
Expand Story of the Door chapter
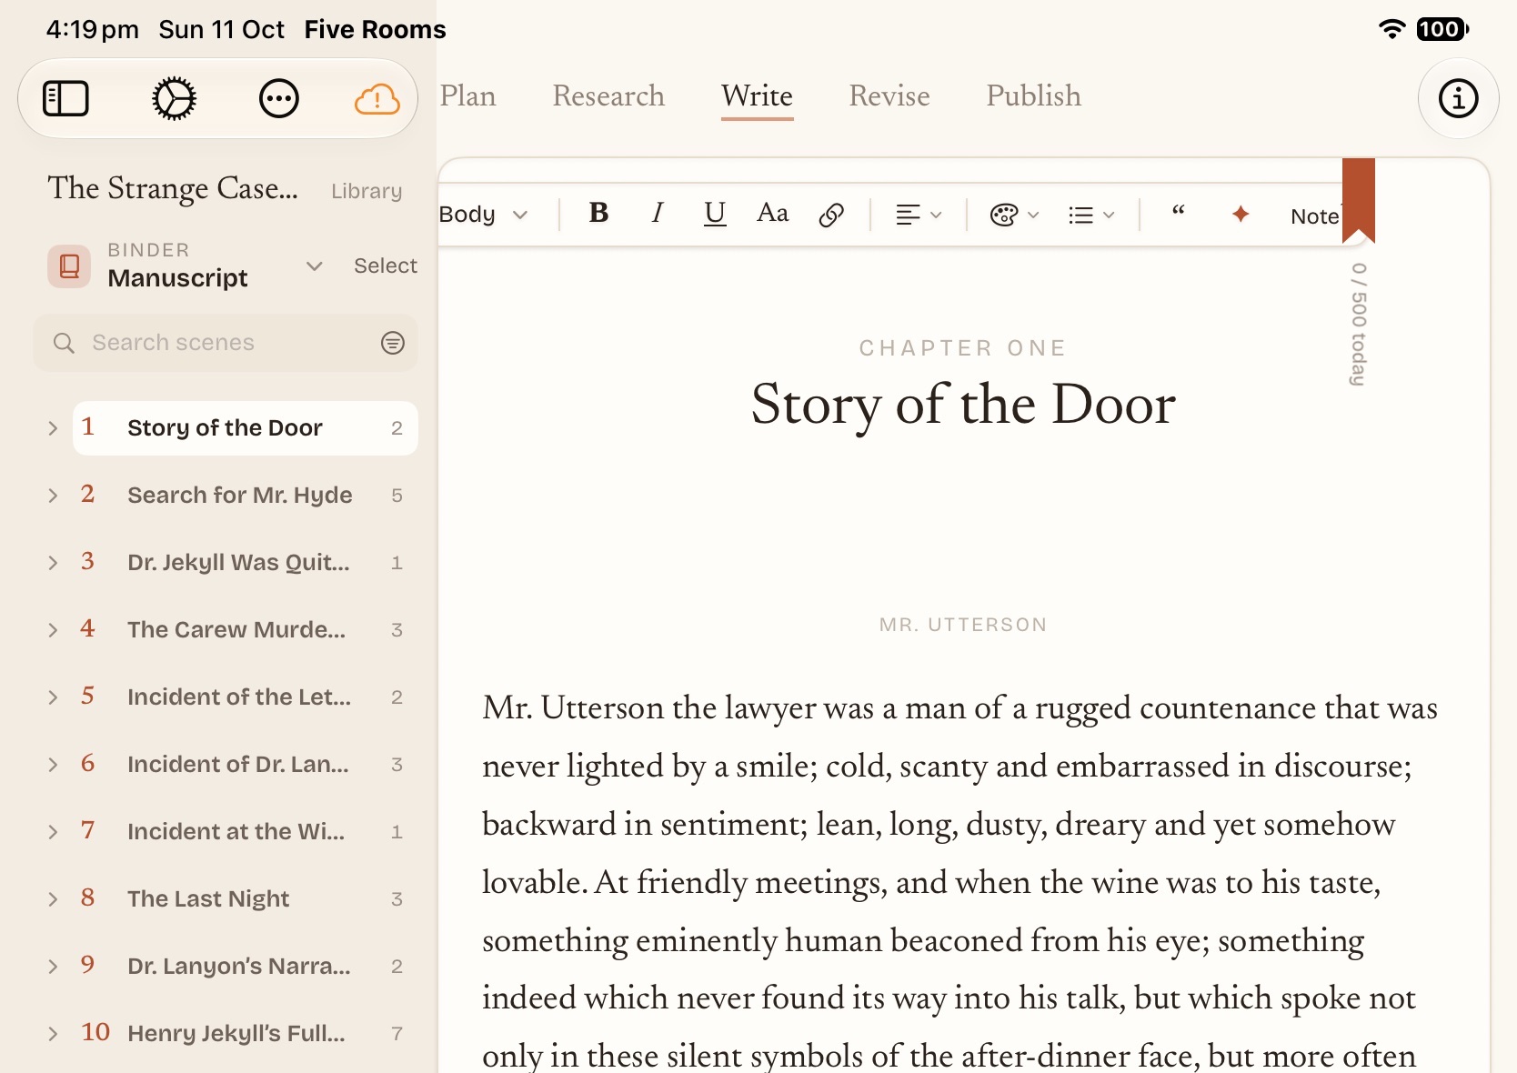point(53,428)
